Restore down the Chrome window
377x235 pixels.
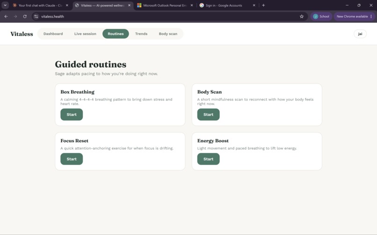pos(359,5)
